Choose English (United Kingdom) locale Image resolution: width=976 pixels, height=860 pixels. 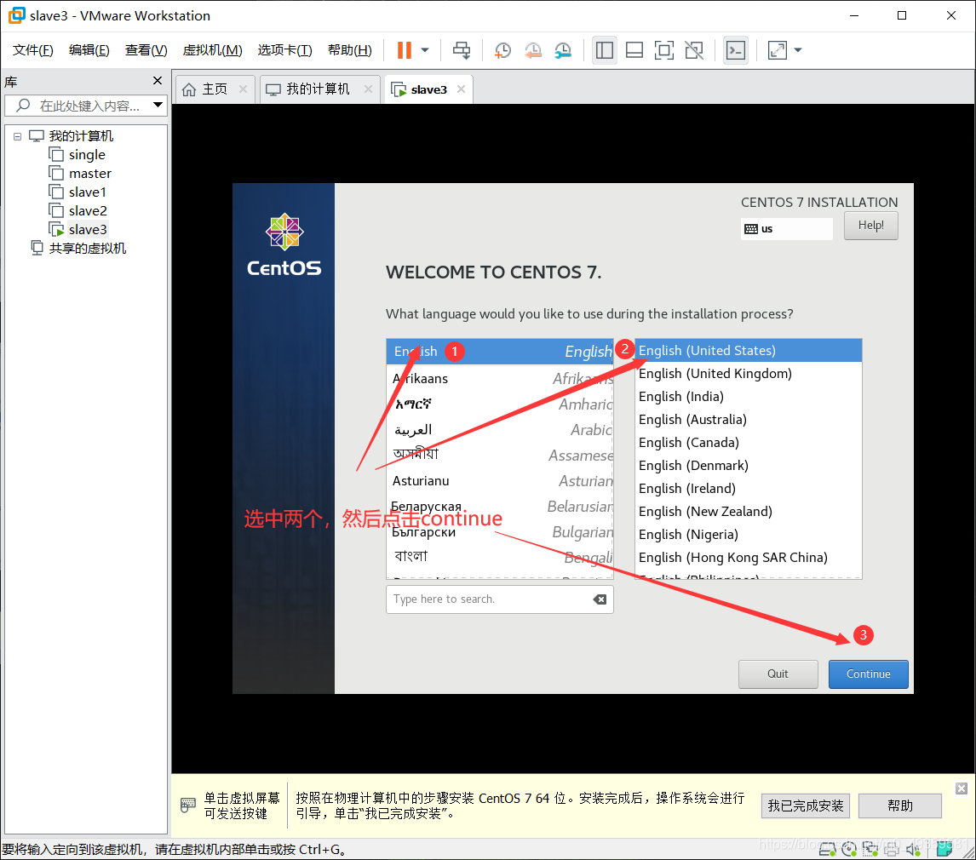(x=749, y=373)
